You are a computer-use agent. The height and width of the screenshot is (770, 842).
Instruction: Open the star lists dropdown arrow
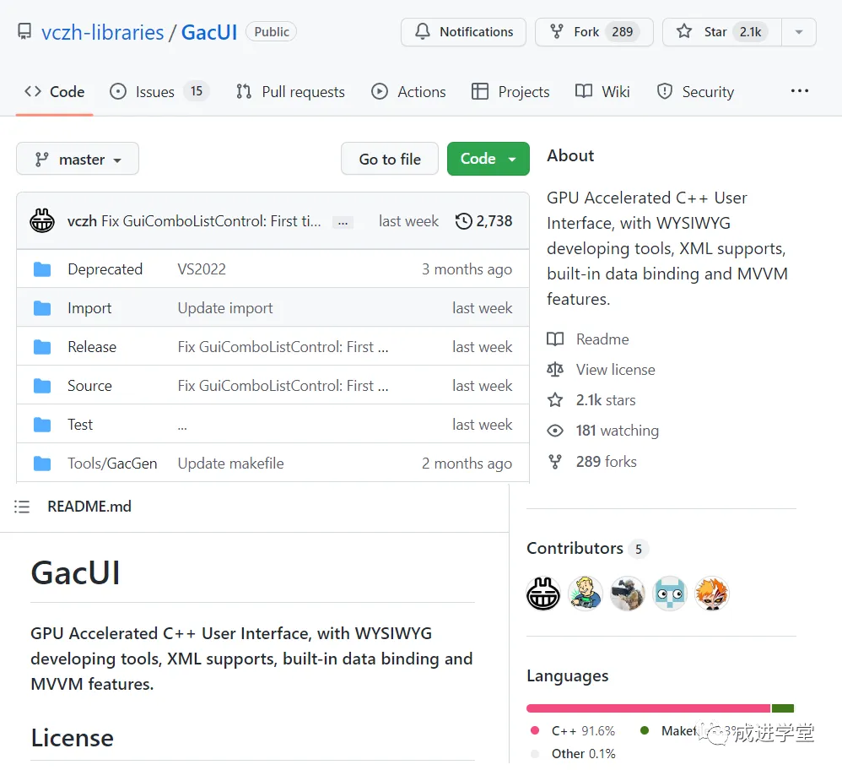pos(798,32)
